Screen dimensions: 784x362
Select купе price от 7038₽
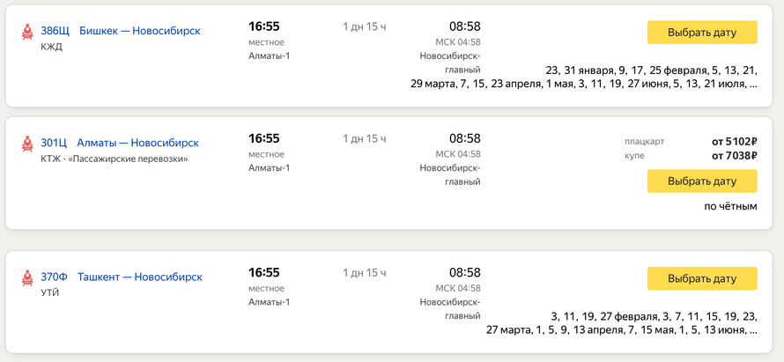[735, 156]
